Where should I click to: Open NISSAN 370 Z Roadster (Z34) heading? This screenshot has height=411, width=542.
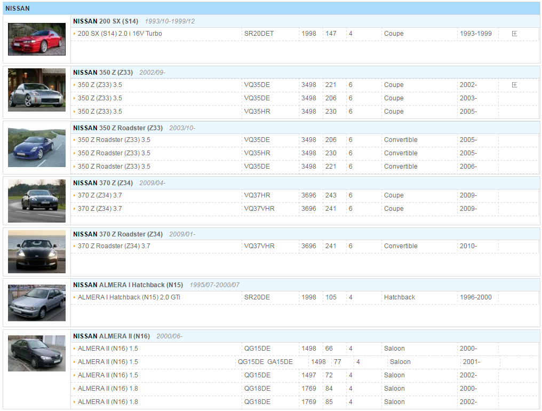[118, 234]
